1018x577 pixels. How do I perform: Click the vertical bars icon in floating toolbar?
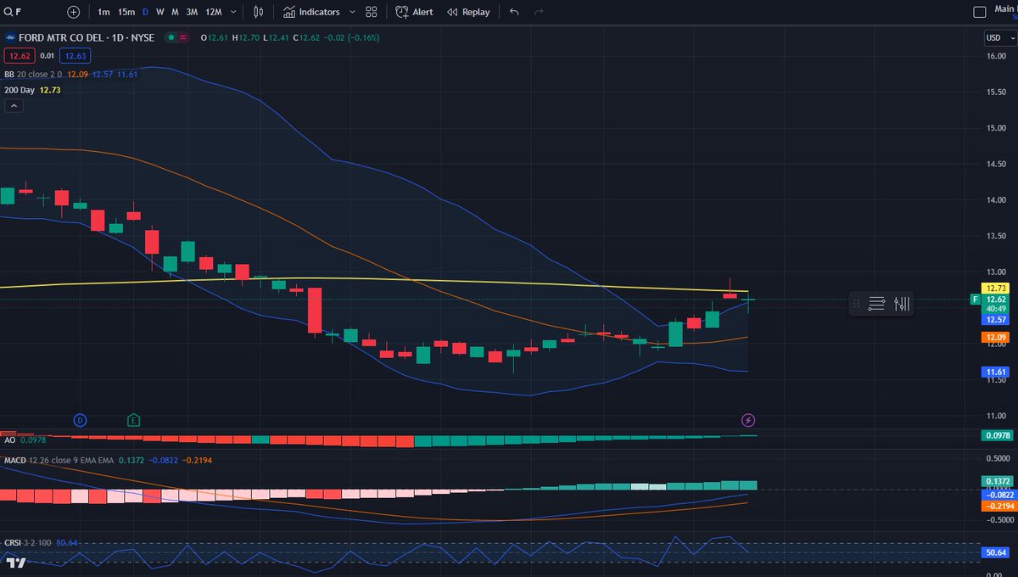pos(901,303)
